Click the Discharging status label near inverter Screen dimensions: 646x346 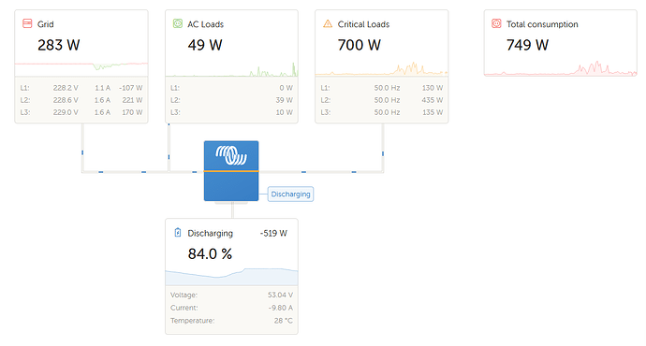[x=290, y=195]
